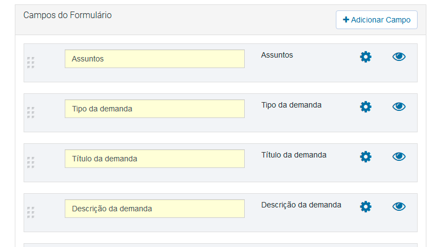Screen dimensions: 439x247
Task: Focus the Título da demanda text input
Action: tap(155, 159)
